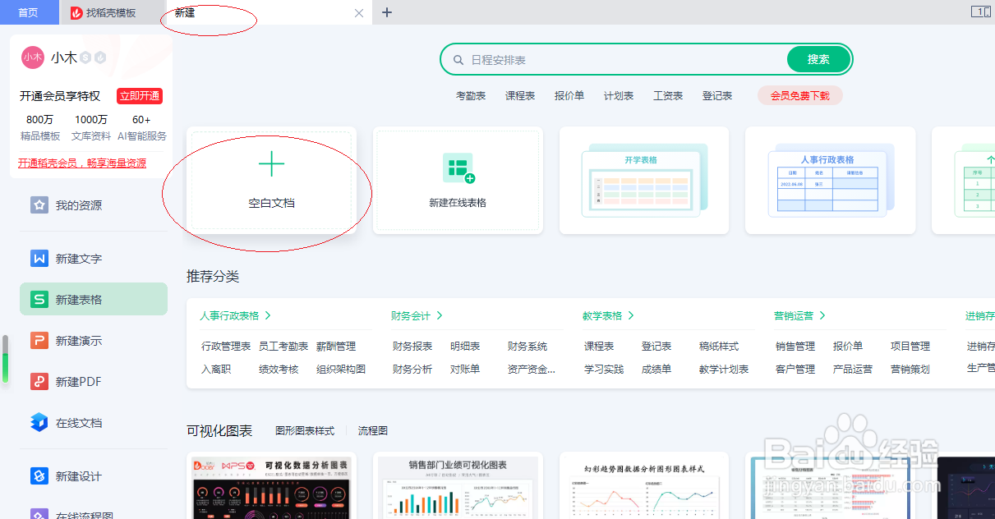Screen dimensions: 995x519
Task: Open the 可视化数据分析图表 thumbnail
Action: (272, 486)
